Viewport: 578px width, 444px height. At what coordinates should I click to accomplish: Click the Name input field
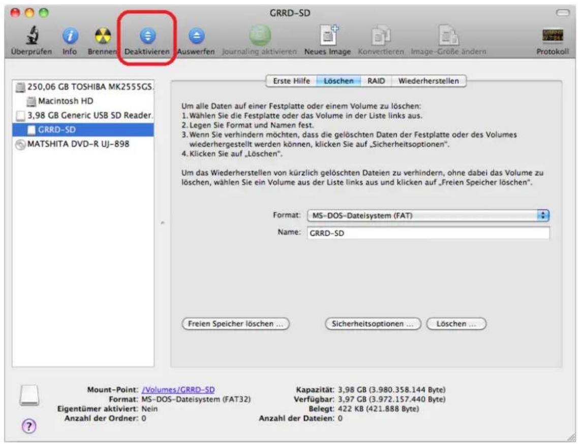point(428,233)
